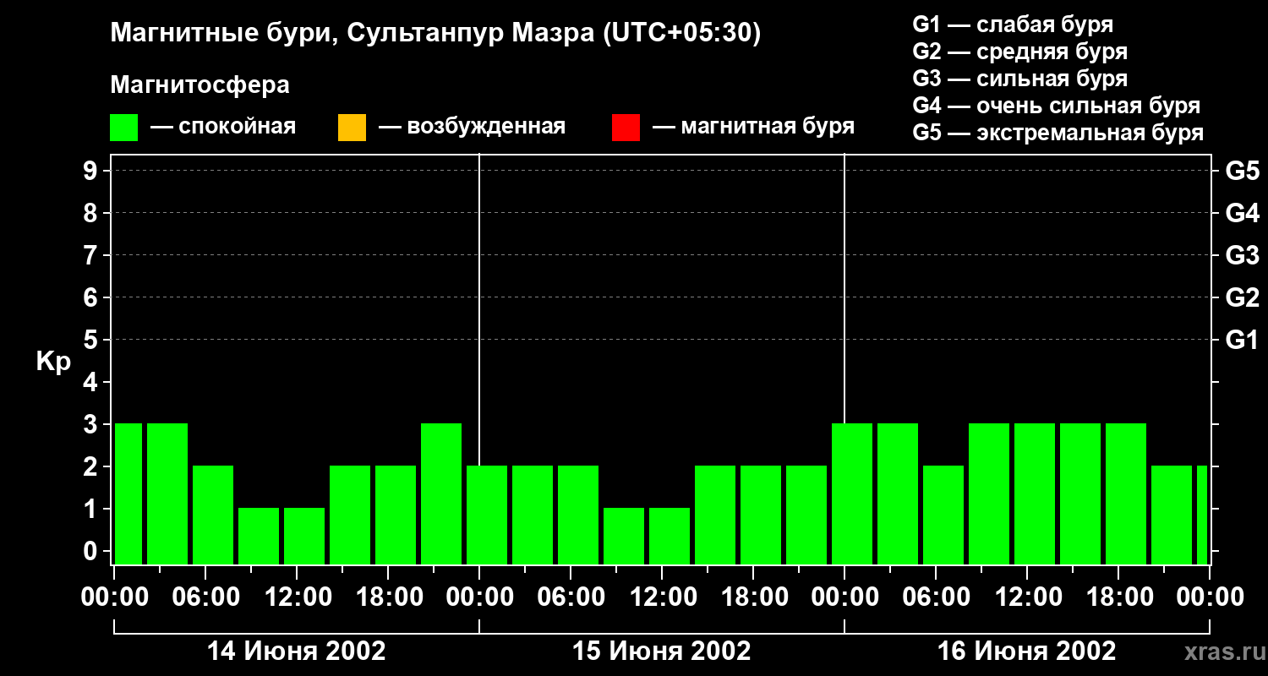Click the first Kp 1 bar on 14 June
Viewport: 1268px width, 676px height.
click(x=259, y=536)
